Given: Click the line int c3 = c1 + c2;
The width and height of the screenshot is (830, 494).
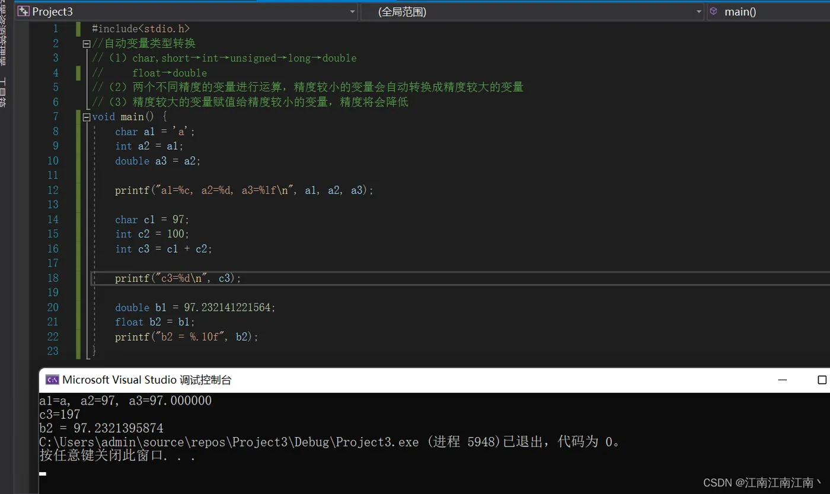Looking at the screenshot, I should tap(164, 249).
